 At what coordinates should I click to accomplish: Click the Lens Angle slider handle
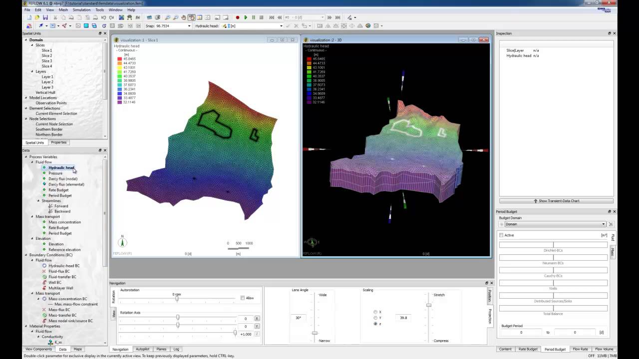pyautogui.click(x=315, y=333)
